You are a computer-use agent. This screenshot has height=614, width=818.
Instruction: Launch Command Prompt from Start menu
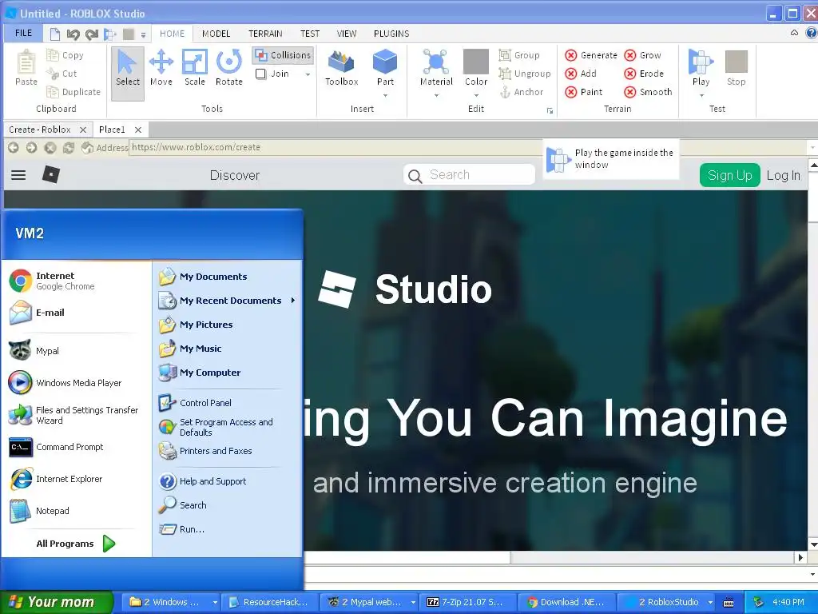click(x=57, y=448)
